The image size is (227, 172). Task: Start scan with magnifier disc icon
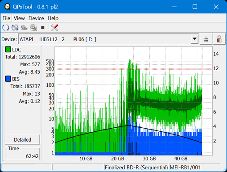[x=33, y=28]
